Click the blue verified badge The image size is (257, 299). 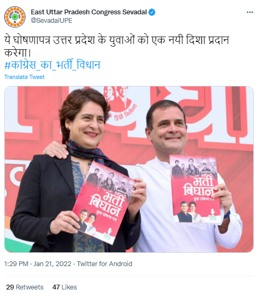tap(152, 12)
